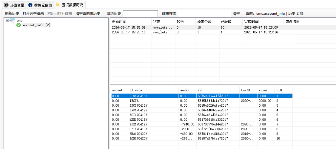
Task: Click the yellow note icon on 查询数据历史 tab
Action: [x=58, y=5]
